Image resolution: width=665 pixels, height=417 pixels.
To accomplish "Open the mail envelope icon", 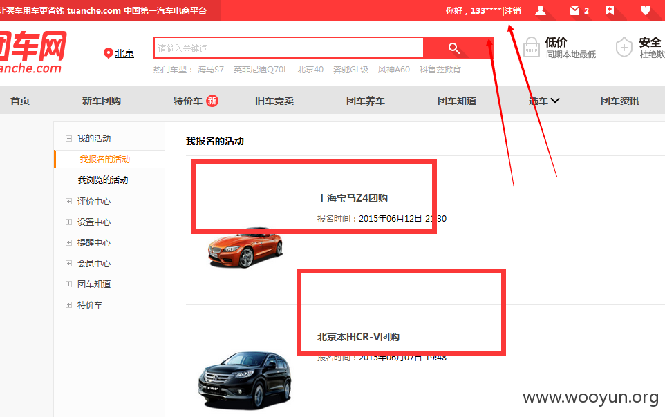I will coord(574,10).
